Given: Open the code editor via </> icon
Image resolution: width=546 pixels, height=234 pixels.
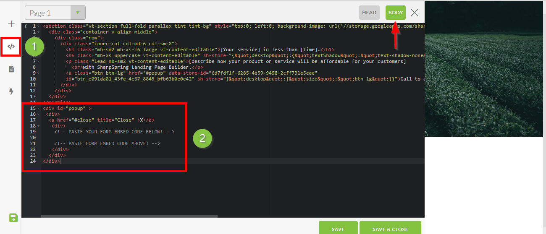Looking at the screenshot, I should coord(11,47).
